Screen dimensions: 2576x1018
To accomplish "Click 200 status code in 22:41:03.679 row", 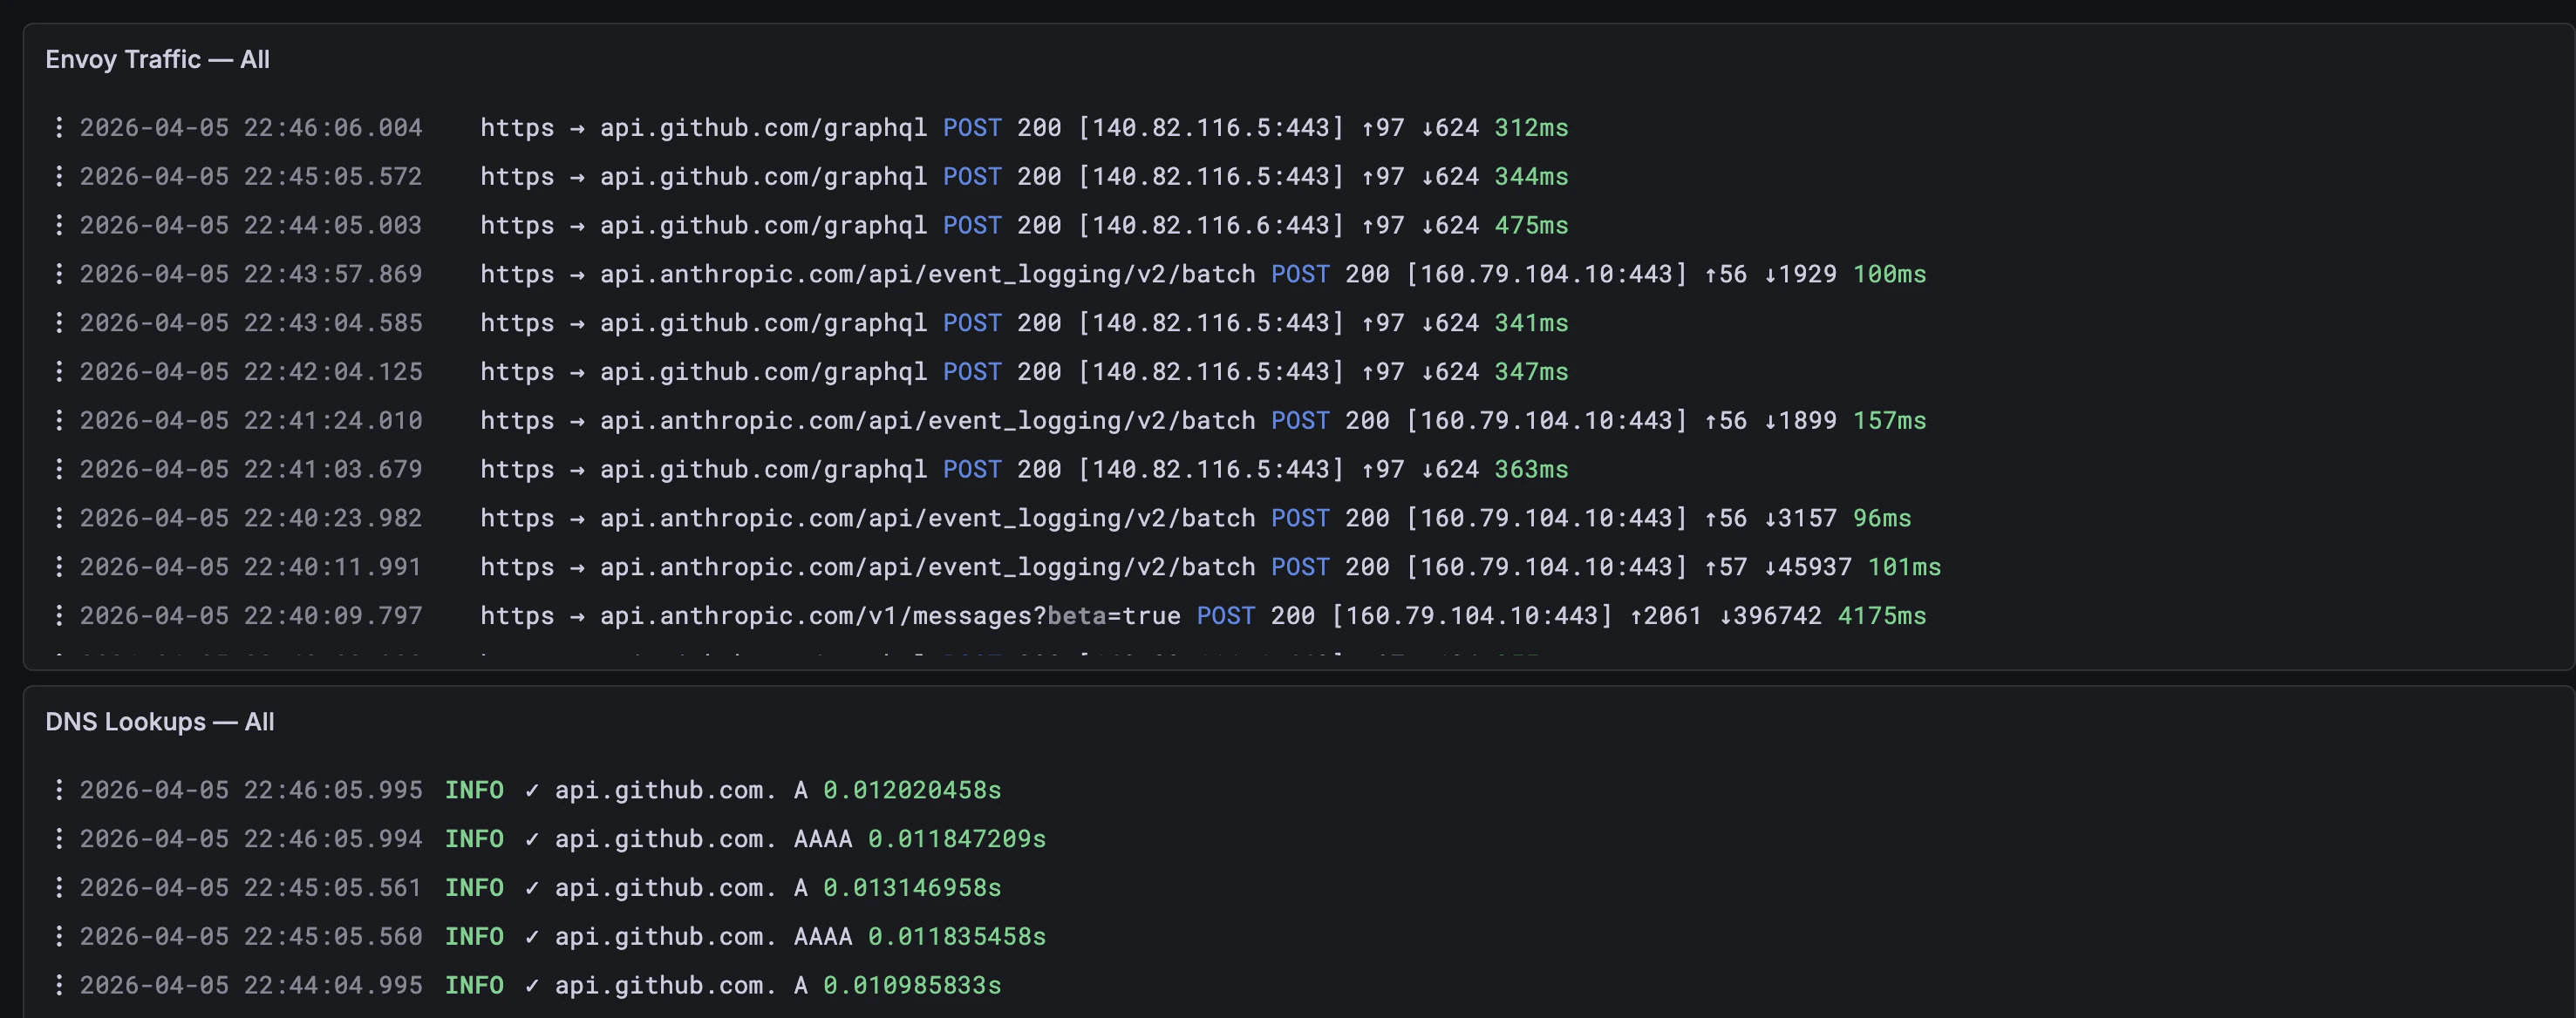I will (1039, 471).
